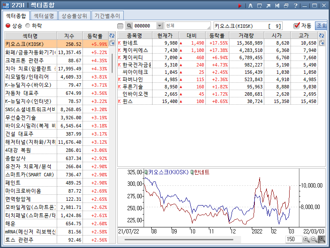Screen dimensions: 330x248
Task: Click the add-column icon beside the 한네트 row
Action: coord(321,43)
